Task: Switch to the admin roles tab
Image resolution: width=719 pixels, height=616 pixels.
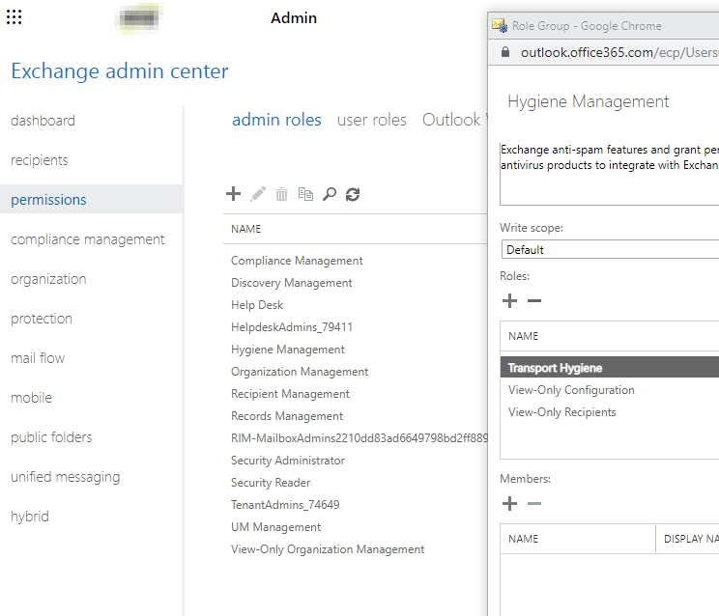Action: point(276,120)
